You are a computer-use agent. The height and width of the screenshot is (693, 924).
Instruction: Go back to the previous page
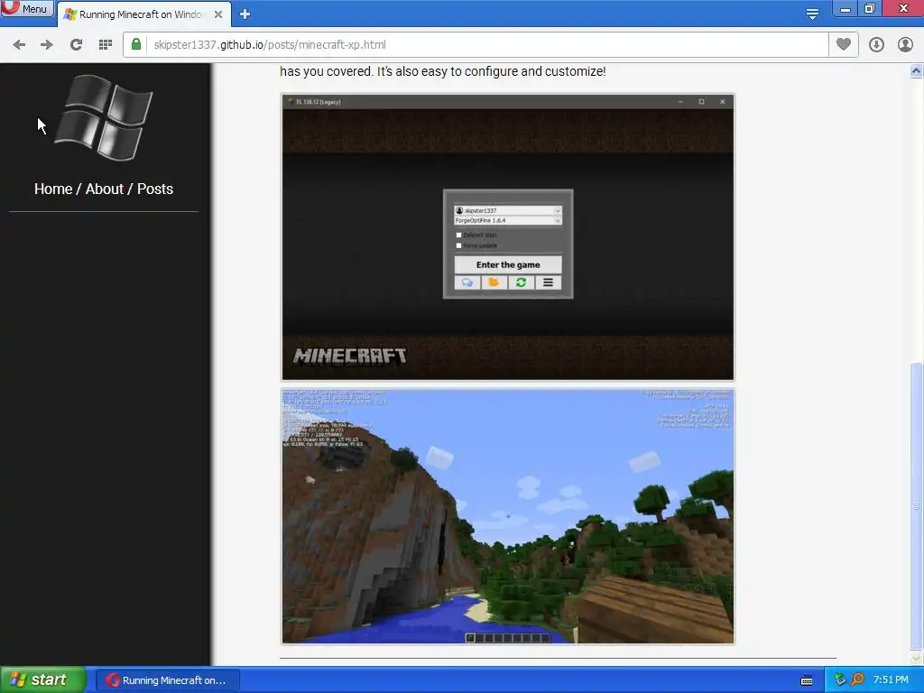19,45
